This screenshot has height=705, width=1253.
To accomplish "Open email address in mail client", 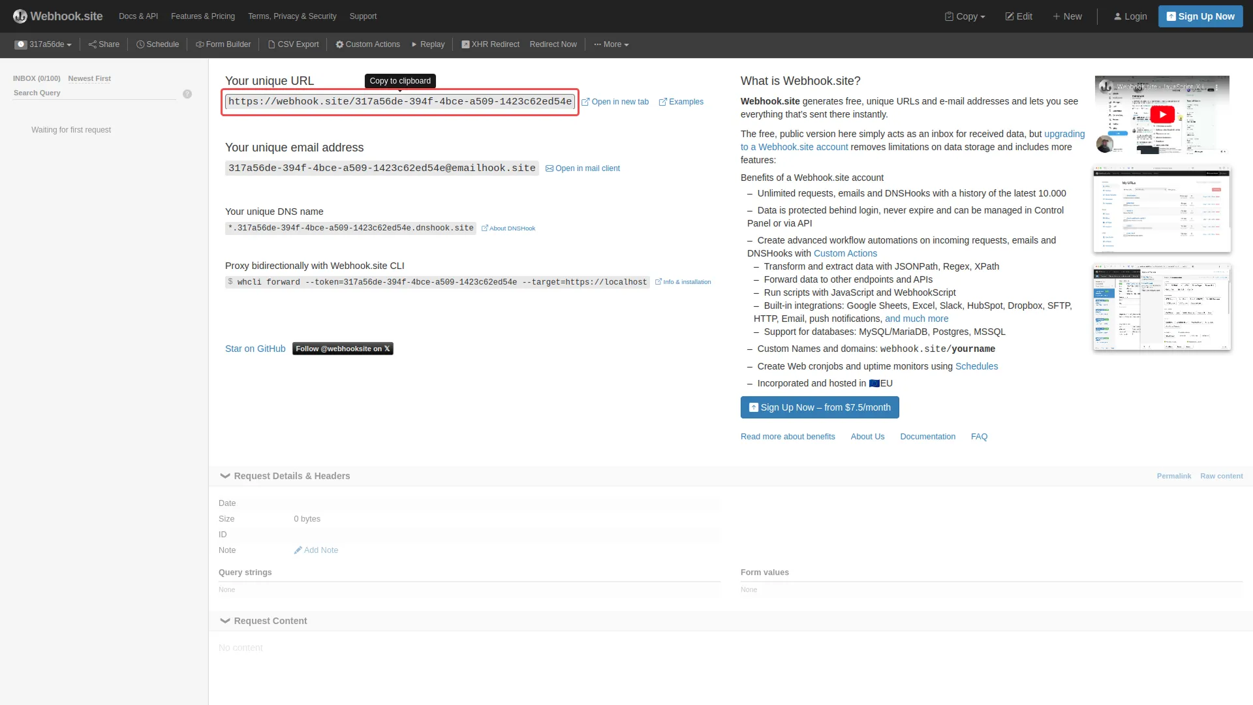I will pyautogui.click(x=582, y=168).
